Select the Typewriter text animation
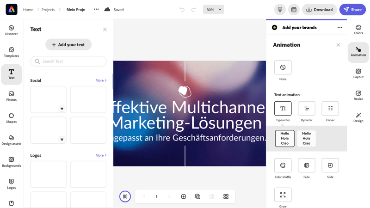This screenshot has width=370, height=208. point(283,108)
